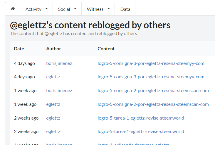Open the borisjimenez author link from 1 week ago
The width and height of the screenshot is (215, 145).
click(59, 91)
